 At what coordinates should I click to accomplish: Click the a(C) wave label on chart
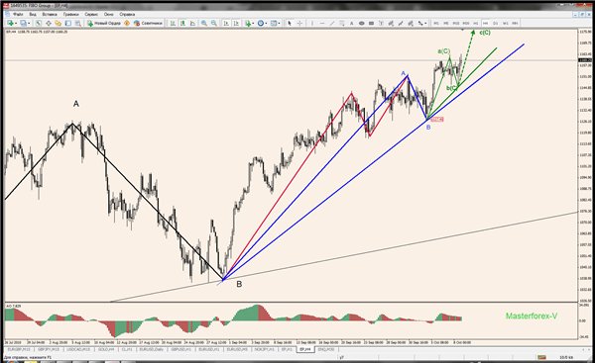point(443,50)
